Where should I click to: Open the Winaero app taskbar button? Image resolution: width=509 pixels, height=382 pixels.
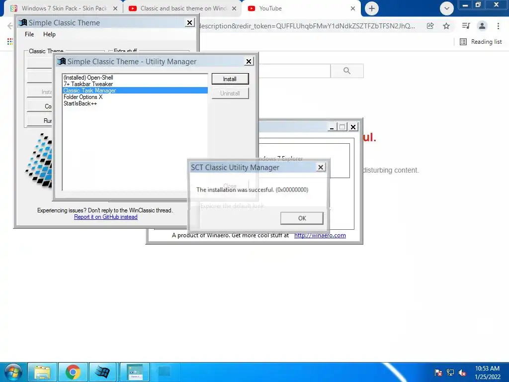click(135, 372)
